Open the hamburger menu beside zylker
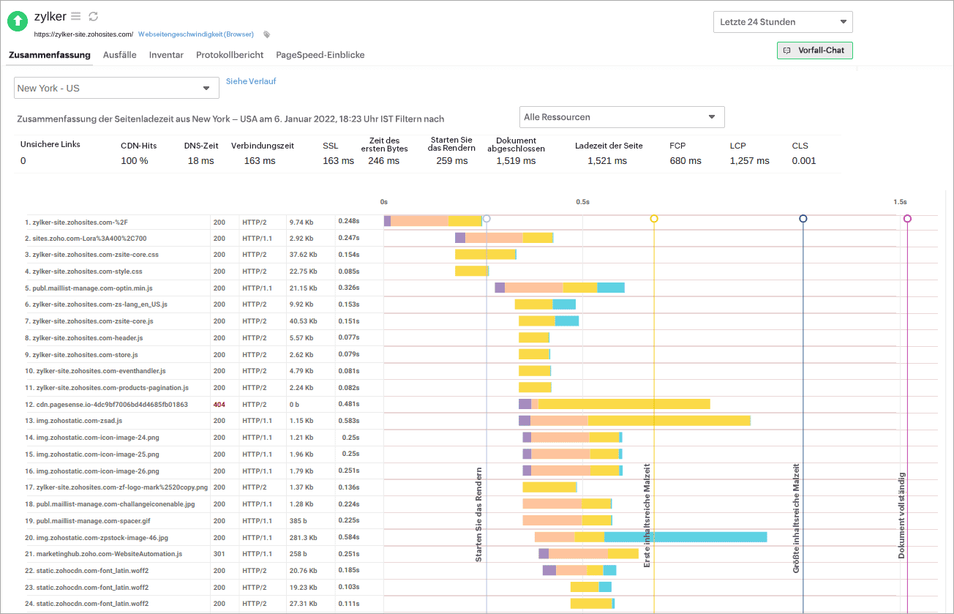This screenshot has width=954, height=614. (75, 16)
